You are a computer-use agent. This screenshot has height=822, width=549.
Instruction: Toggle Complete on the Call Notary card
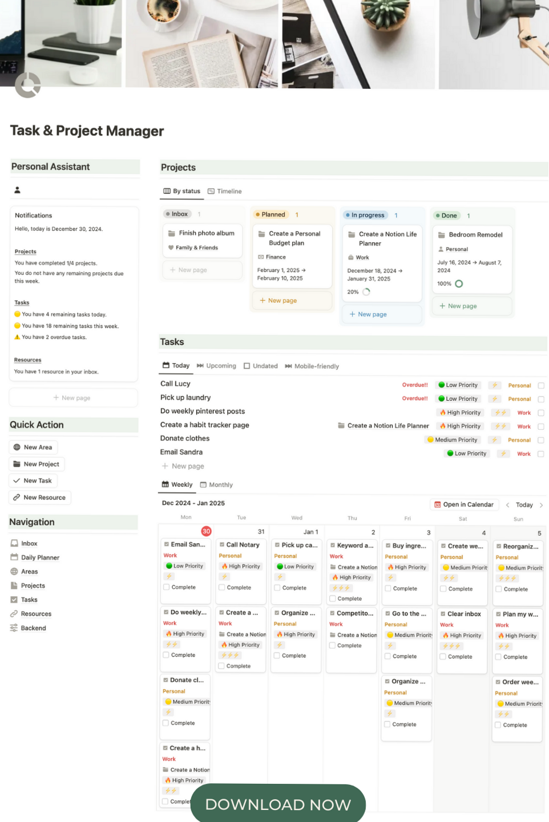[223, 587]
